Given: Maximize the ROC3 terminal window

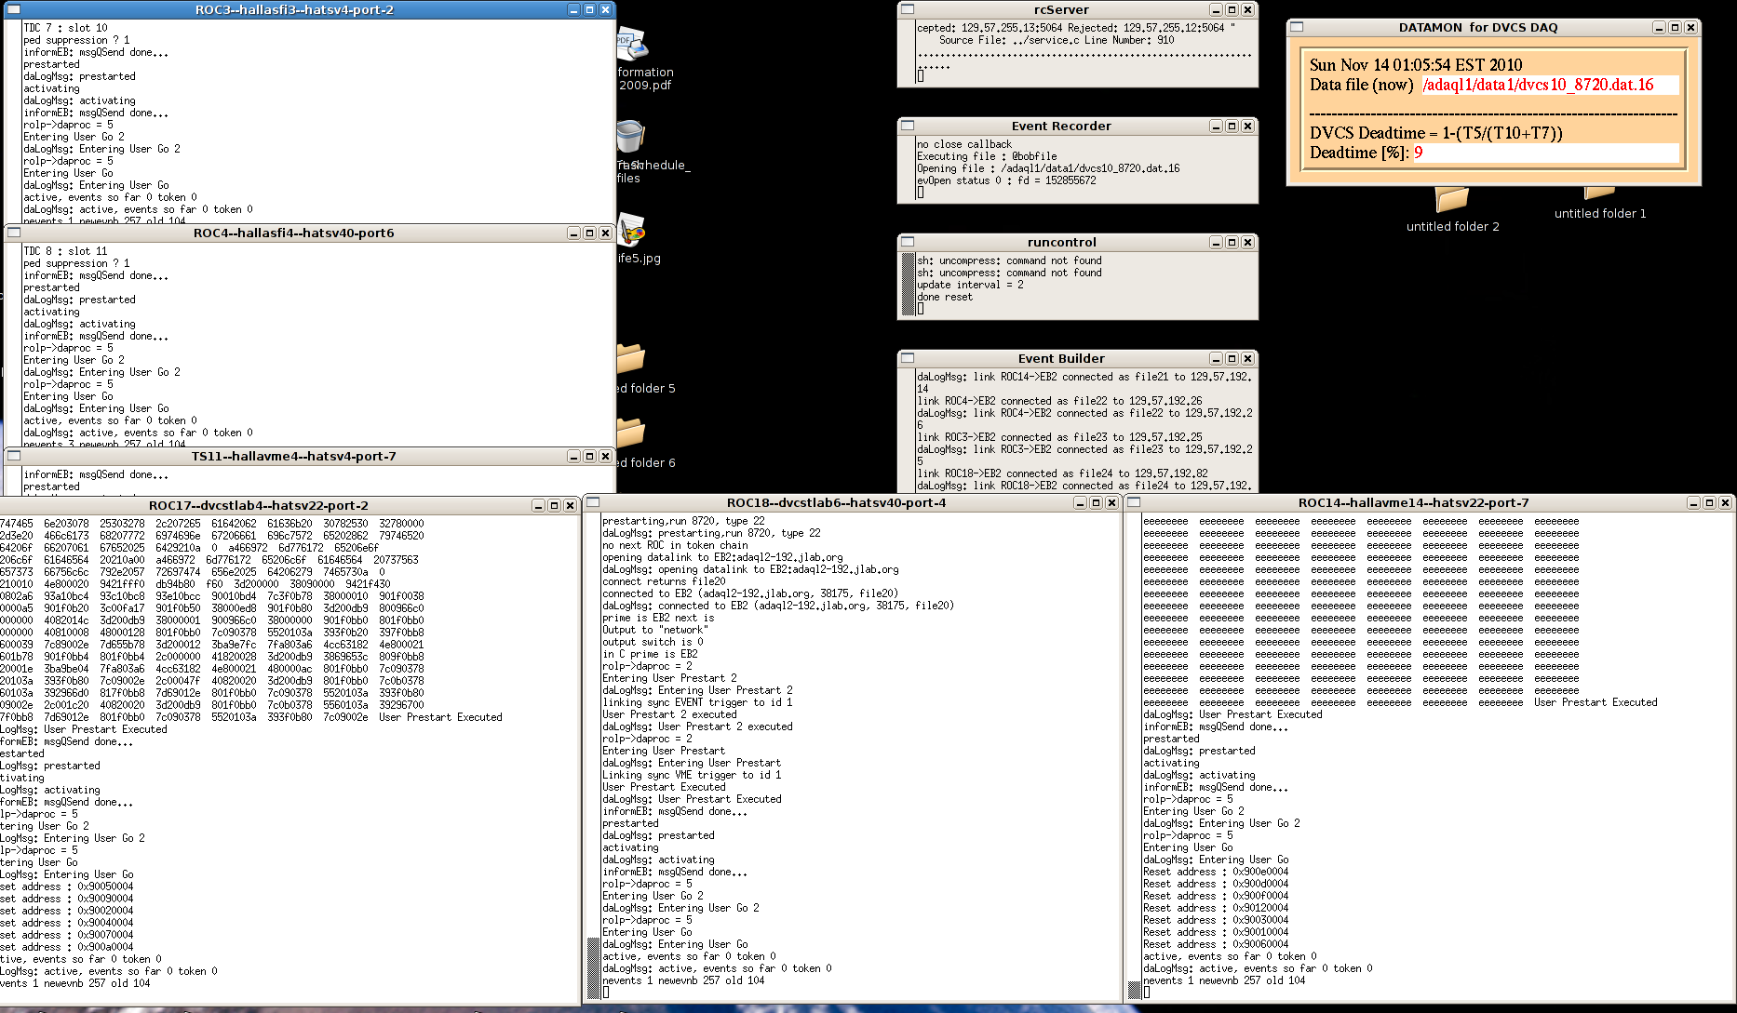Looking at the screenshot, I should click(x=589, y=9).
